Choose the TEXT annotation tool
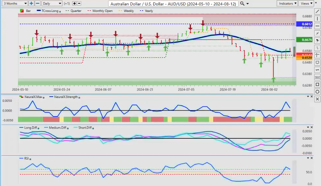Image resolution: width=322 pixels, height=186 pixels. click(x=317, y=77)
